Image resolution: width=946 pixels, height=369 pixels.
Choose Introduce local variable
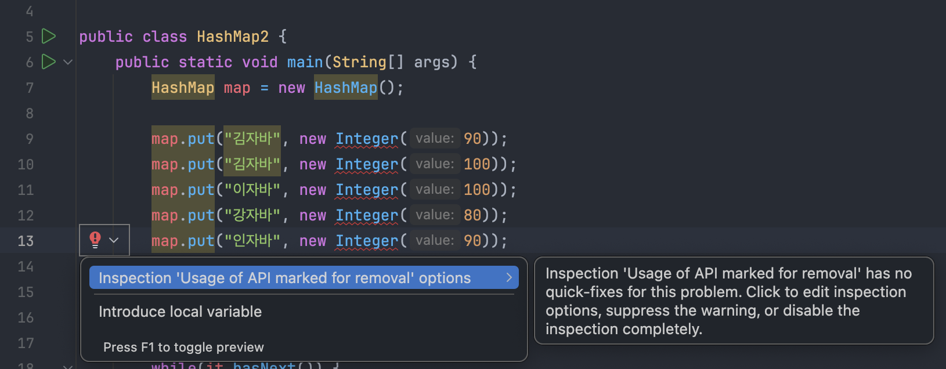coord(180,312)
